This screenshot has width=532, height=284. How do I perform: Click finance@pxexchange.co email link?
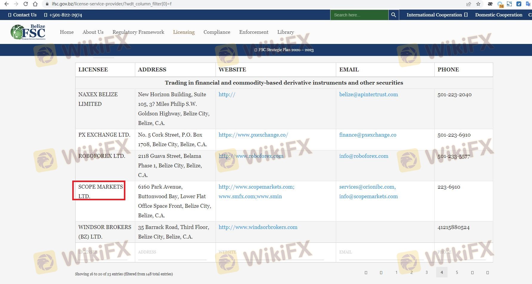368,135
